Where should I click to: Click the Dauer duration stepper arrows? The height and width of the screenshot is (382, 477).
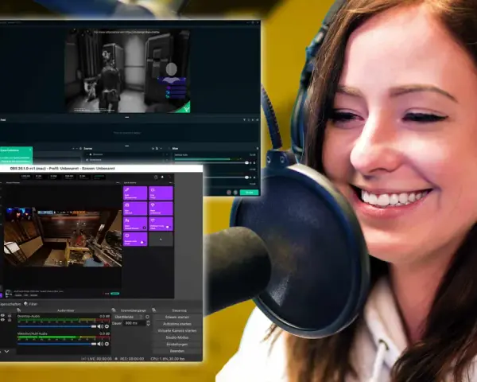pos(148,323)
